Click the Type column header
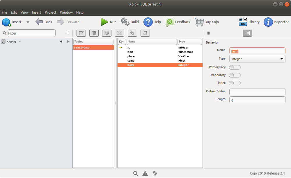291x178 pixels. [x=190, y=42]
